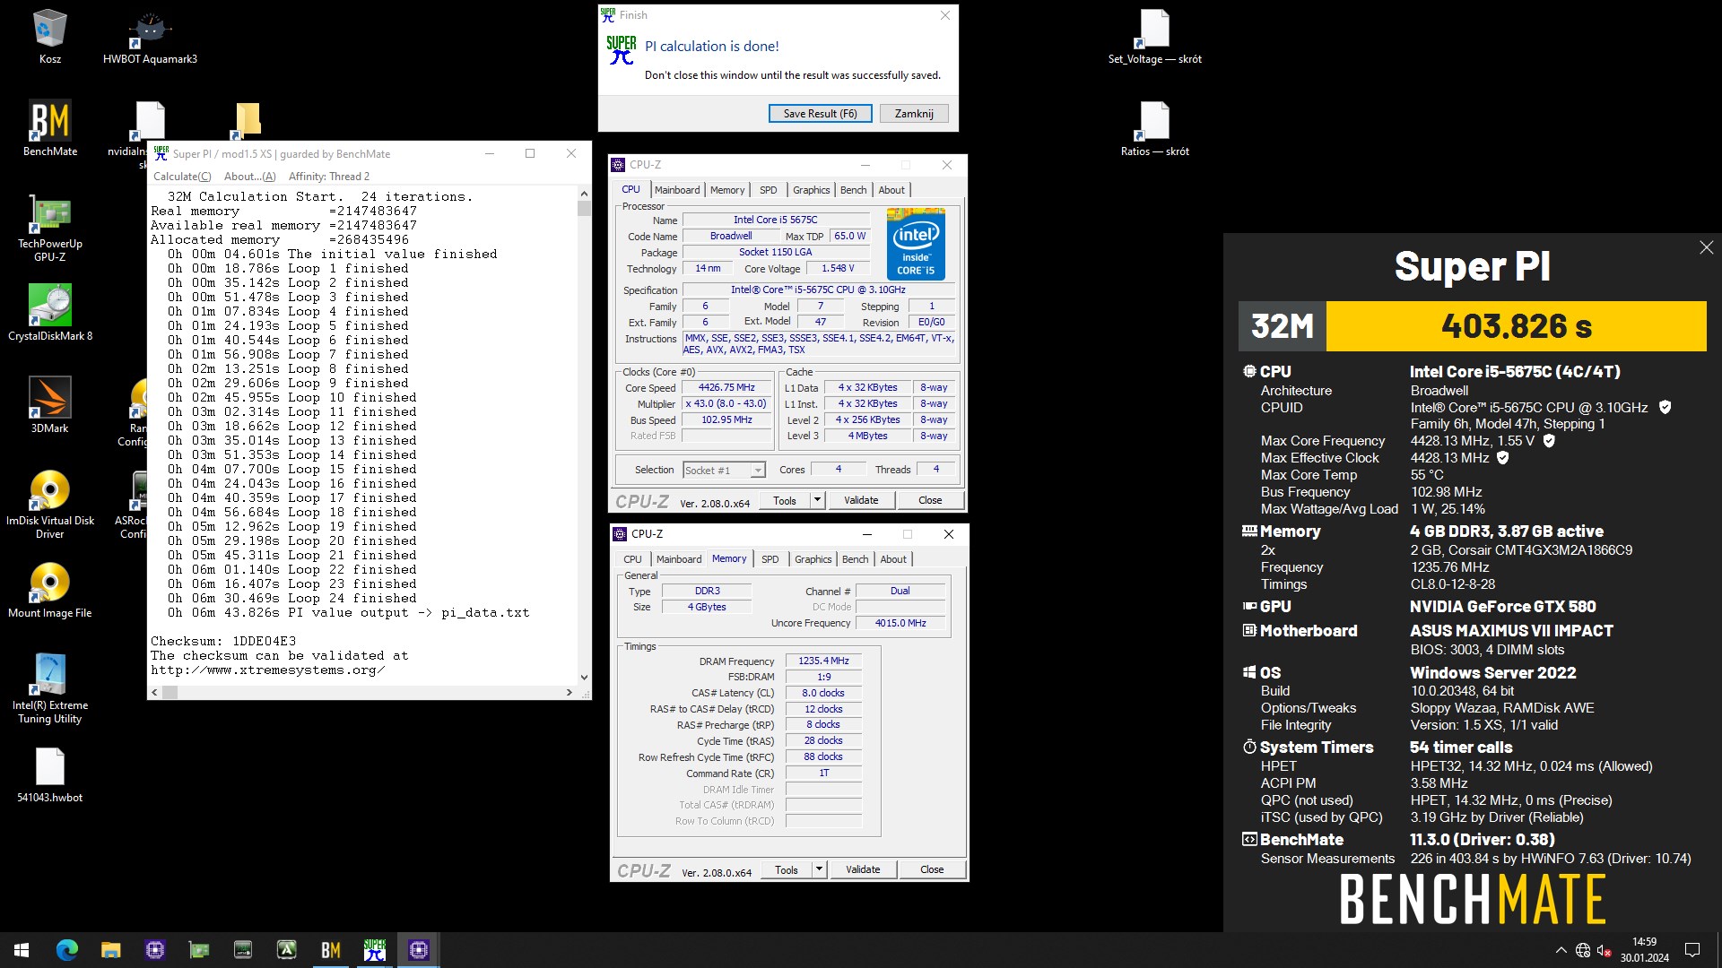The height and width of the screenshot is (968, 1722).
Task: Click verified shield next to CPUID value
Action: coord(1665,407)
